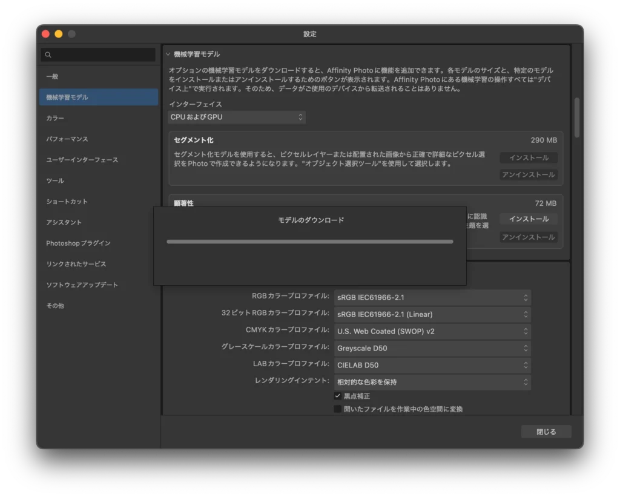Click the search magnifier icon in sidebar
This screenshot has height=497, width=620.
pos(48,55)
